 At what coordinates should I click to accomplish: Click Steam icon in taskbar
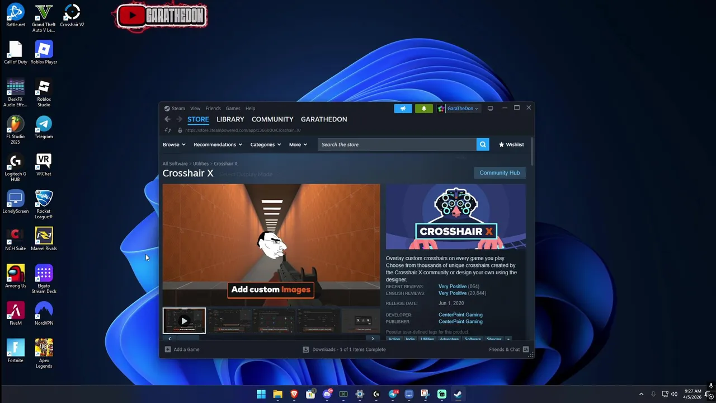point(458,394)
